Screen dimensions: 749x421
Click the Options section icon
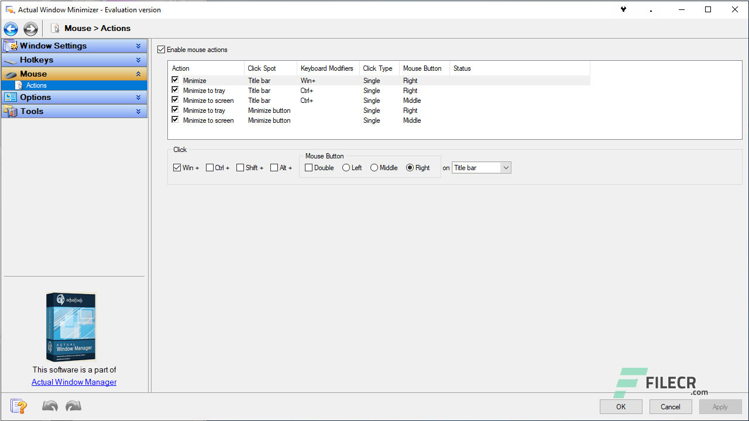[10, 97]
